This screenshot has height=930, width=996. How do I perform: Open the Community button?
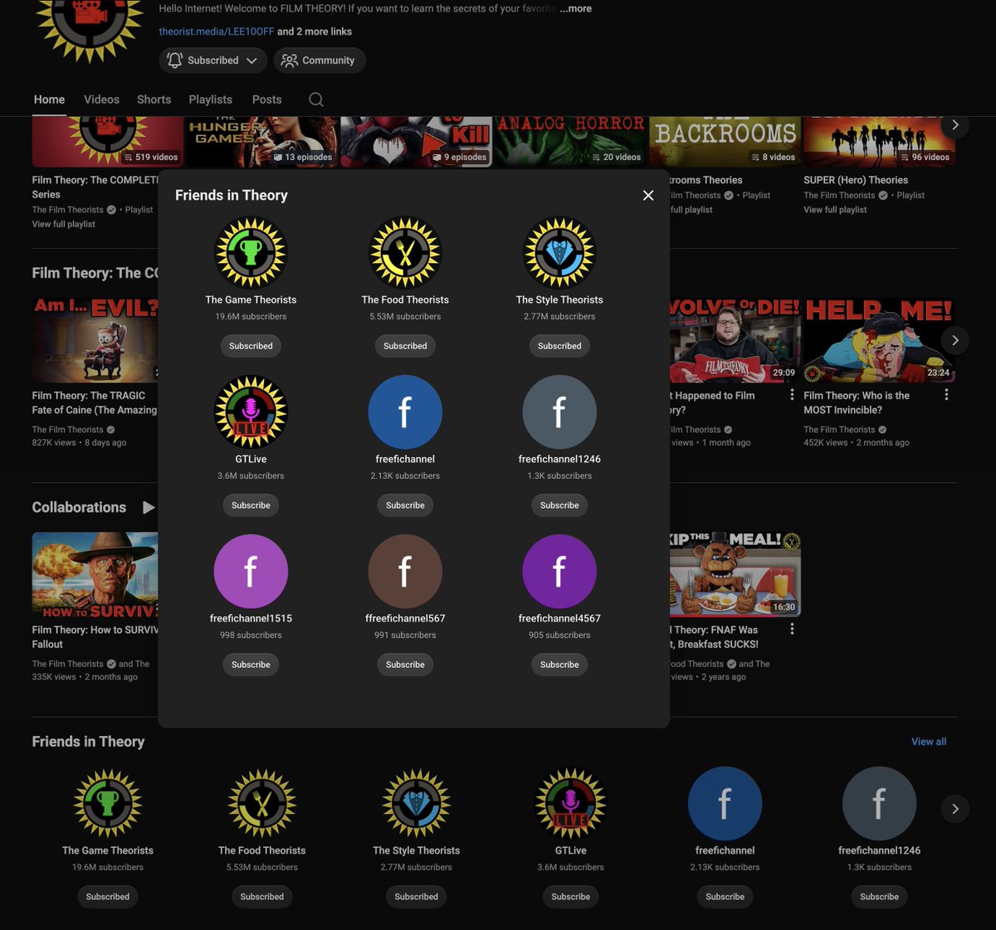[x=319, y=61]
